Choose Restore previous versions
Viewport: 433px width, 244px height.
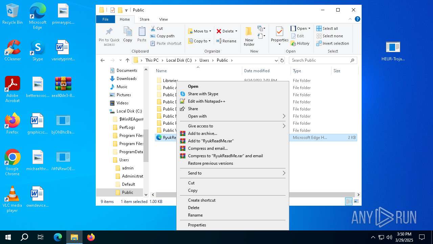pyautogui.click(x=233, y=163)
